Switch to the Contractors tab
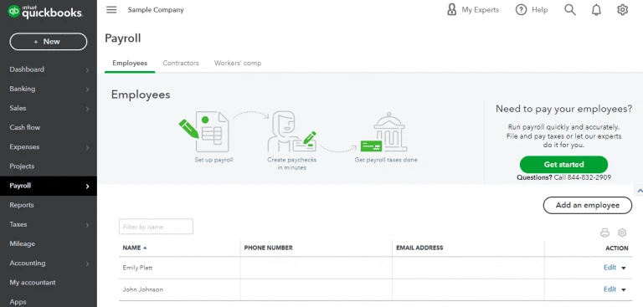This screenshot has height=307, width=643. point(181,63)
